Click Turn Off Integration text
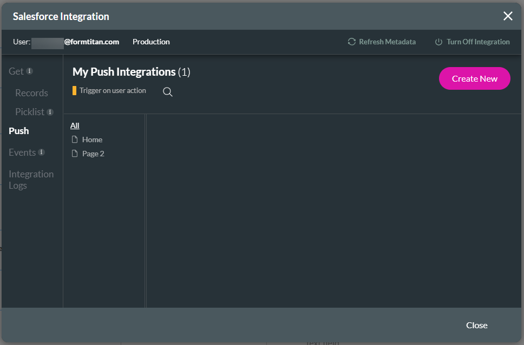Screen dimensions: 524x345 tap(478, 42)
